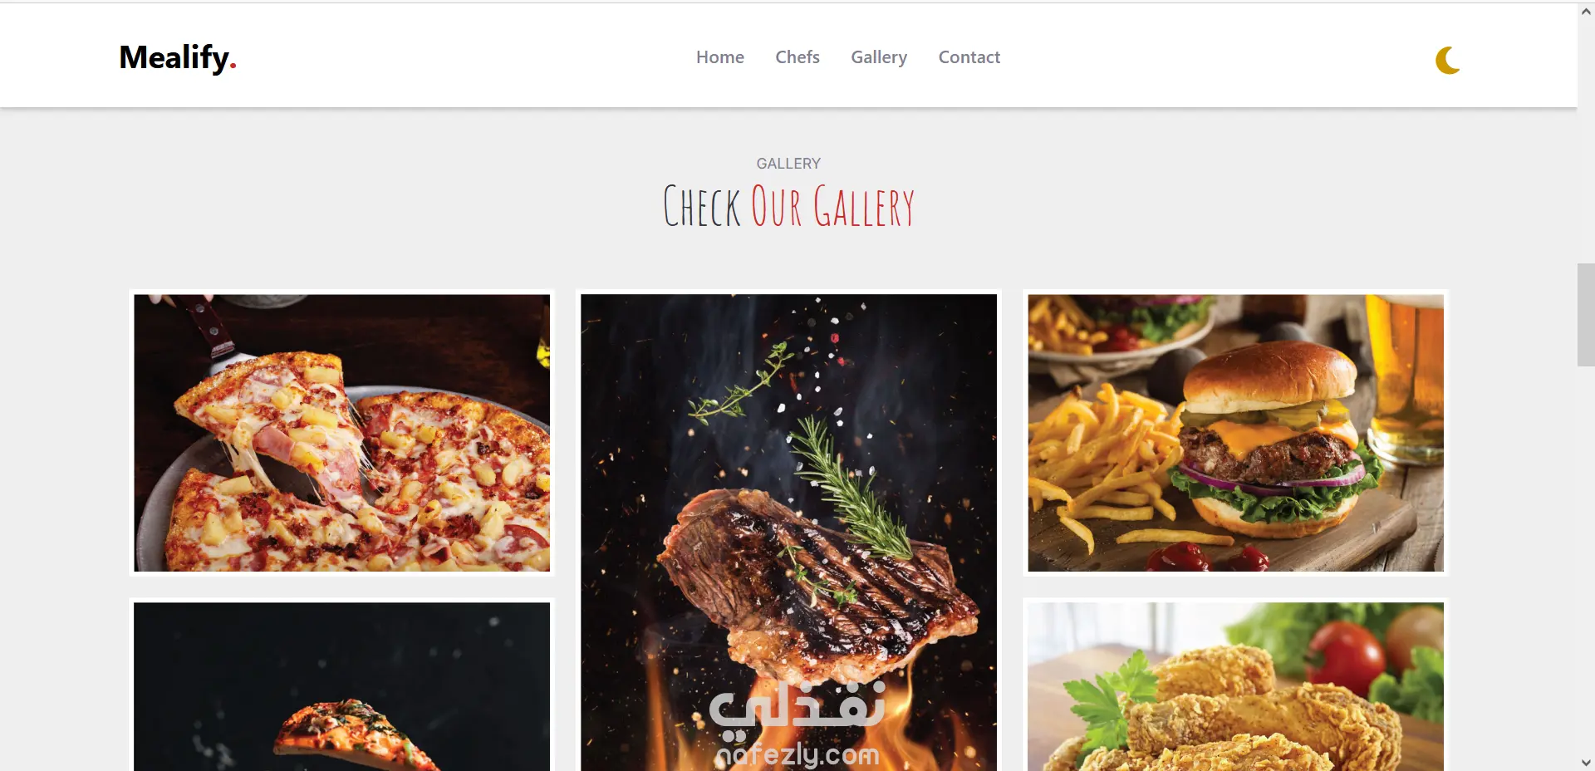This screenshot has width=1595, height=771.
Task: View the grilled steak image
Action: (788, 532)
